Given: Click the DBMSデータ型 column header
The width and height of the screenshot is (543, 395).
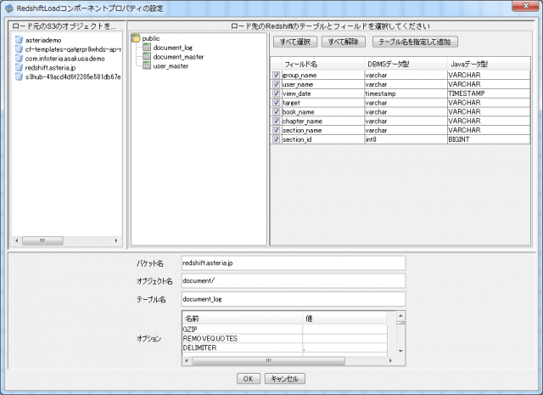Looking at the screenshot, I should pyautogui.click(x=406, y=64).
